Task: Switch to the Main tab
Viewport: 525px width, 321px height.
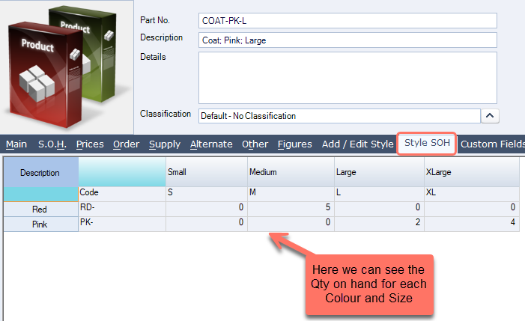Action: coord(16,144)
